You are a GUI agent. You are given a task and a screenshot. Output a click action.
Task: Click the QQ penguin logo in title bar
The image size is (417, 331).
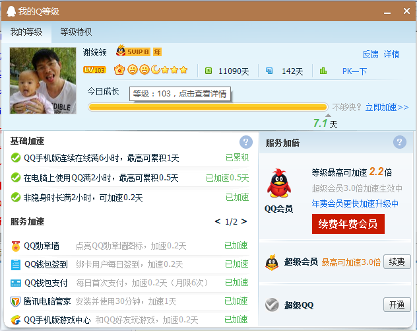coord(11,11)
